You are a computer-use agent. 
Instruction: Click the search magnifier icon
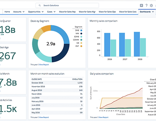coord(40,5)
